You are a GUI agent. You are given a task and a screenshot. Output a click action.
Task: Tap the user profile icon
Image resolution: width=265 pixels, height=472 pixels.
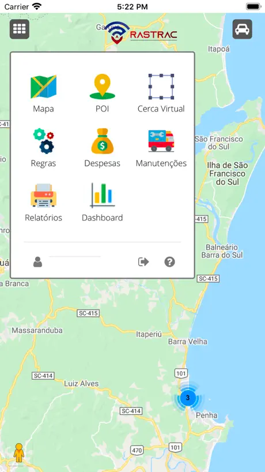[37, 262]
